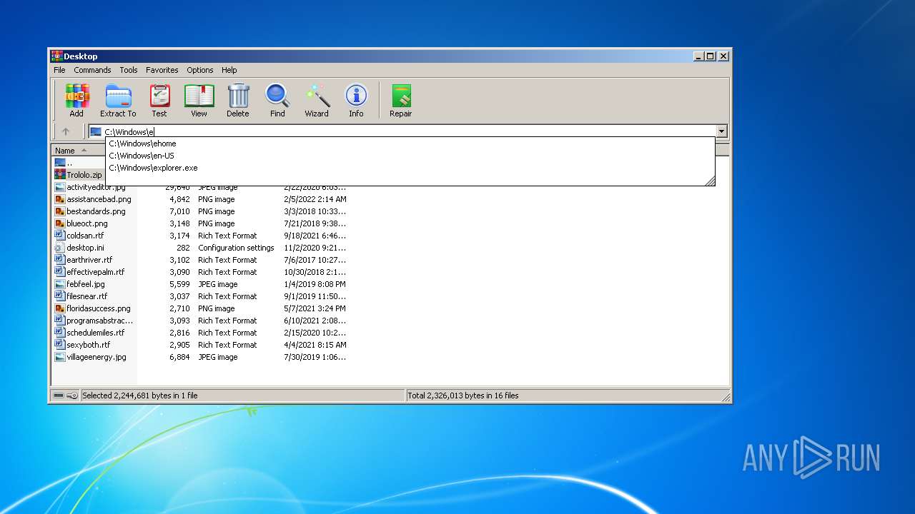Click the file icon of coldsan.rtf
Screen dimensions: 915x514
coord(60,236)
